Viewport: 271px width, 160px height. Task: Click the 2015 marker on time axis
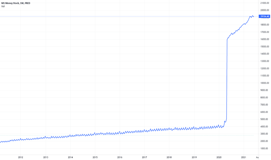[x=95, y=157]
